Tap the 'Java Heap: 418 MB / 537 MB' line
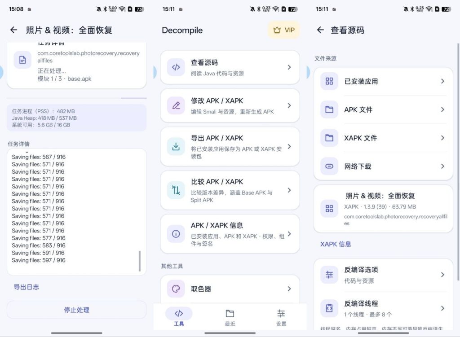The height and width of the screenshot is (337, 460). tap(44, 118)
